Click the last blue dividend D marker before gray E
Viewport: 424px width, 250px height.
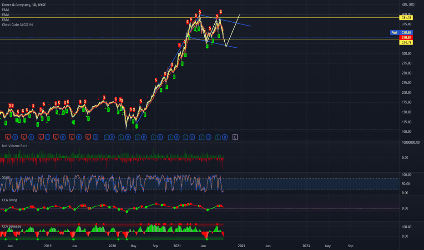click(x=225, y=137)
